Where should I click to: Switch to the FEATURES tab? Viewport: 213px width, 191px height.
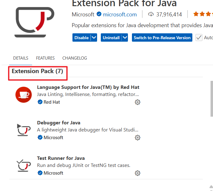point(45,58)
